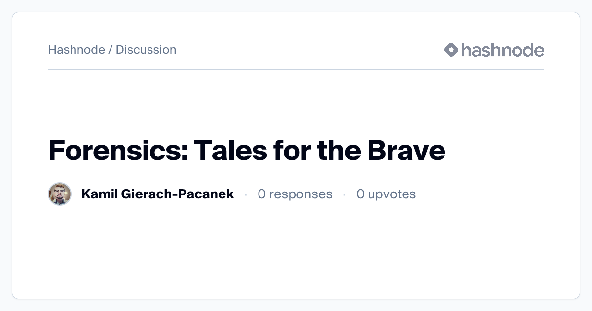Click the horizontal divider under the header

[x=296, y=70]
